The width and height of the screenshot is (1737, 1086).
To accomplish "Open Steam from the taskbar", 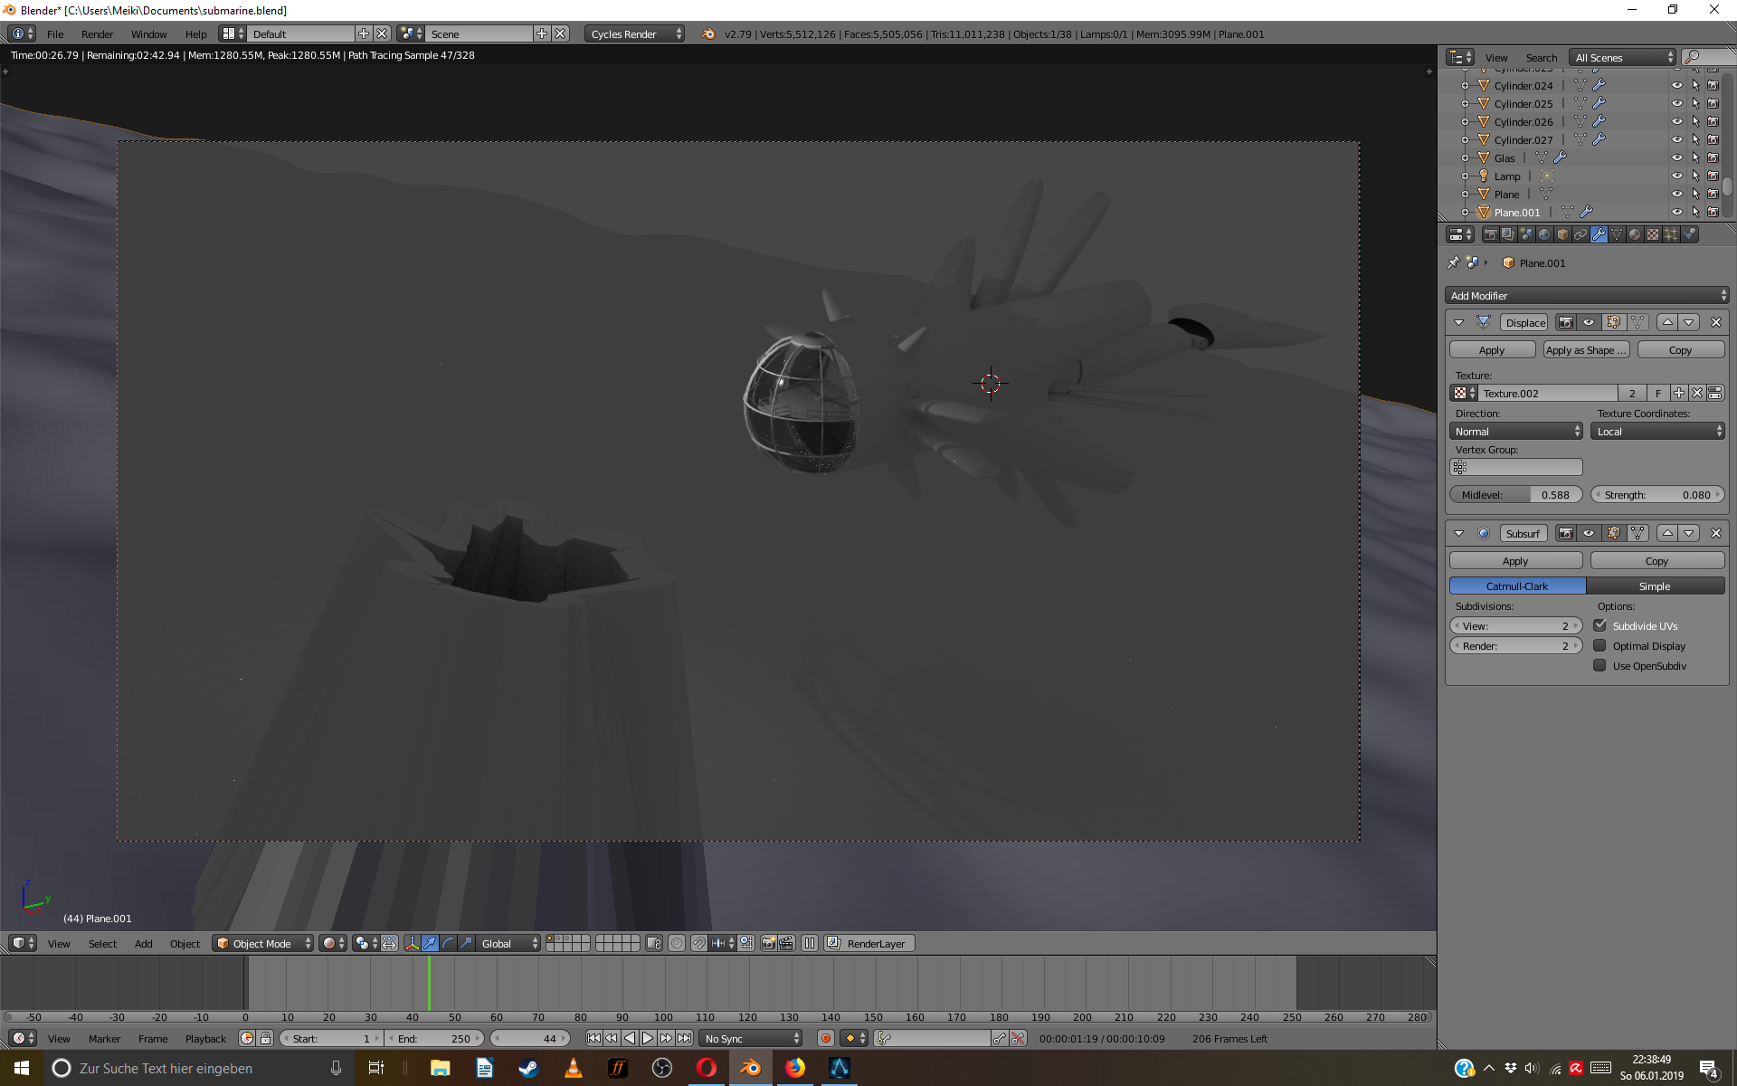I will click(528, 1068).
